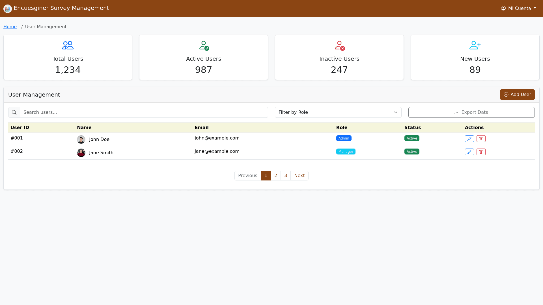
Task: Click the Total Users people icon
Action: pos(68,45)
